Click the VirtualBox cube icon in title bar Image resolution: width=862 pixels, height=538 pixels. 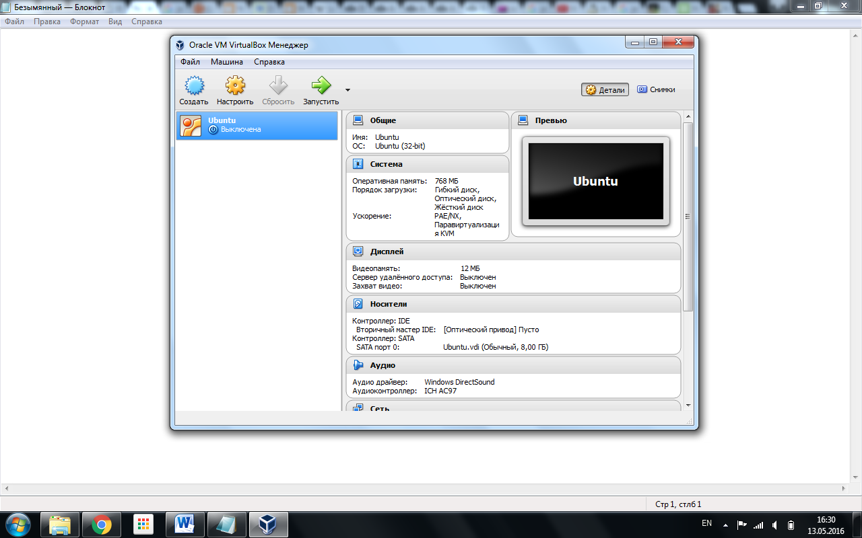pyautogui.click(x=180, y=45)
